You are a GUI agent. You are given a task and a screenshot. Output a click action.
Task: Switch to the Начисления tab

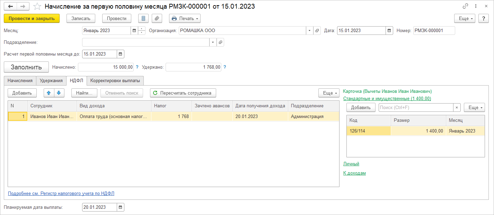point(20,80)
